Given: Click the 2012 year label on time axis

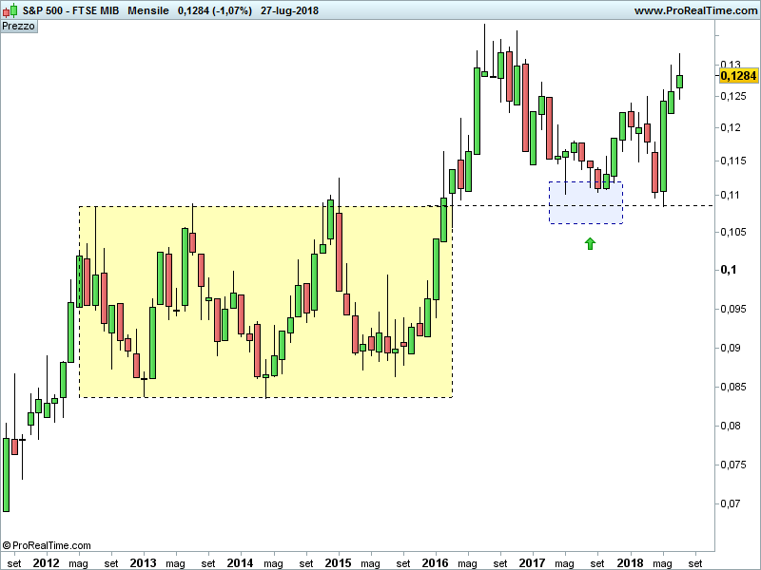Looking at the screenshot, I should click(x=46, y=562).
